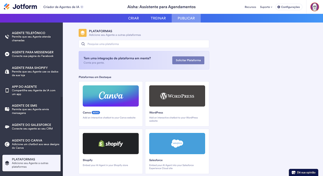The image size is (323, 176).
Task: Click the Configurações gear icon
Action: point(279,7)
